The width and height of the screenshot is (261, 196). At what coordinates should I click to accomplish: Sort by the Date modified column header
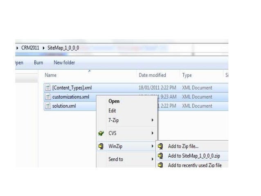click(x=152, y=75)
